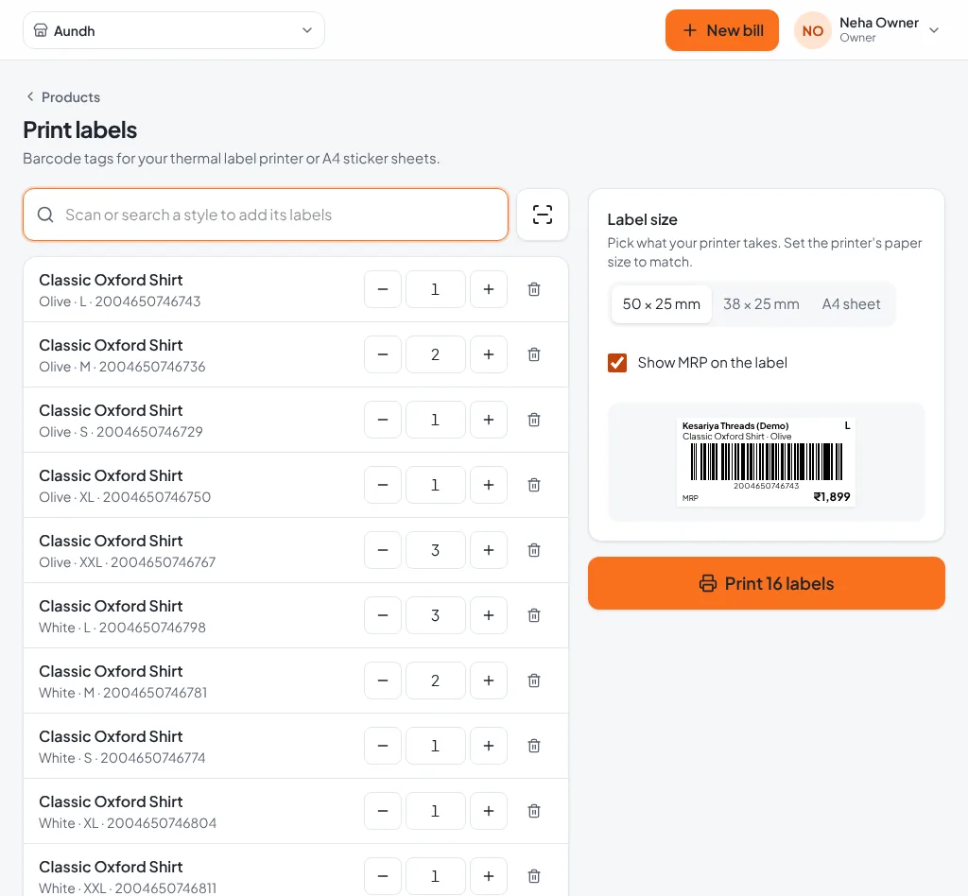The image size is (968, 896).
Task: Increase quantity for White S shirt
Action: (489, 746)
